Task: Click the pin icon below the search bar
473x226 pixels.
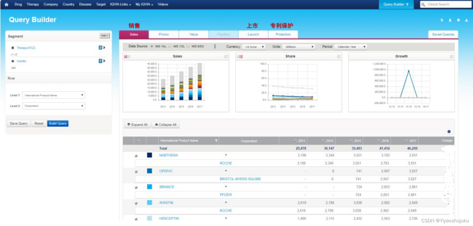Action: click(442, 20)
